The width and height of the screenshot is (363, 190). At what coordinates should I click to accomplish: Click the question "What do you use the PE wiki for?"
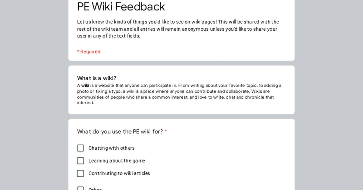(120, 131)
